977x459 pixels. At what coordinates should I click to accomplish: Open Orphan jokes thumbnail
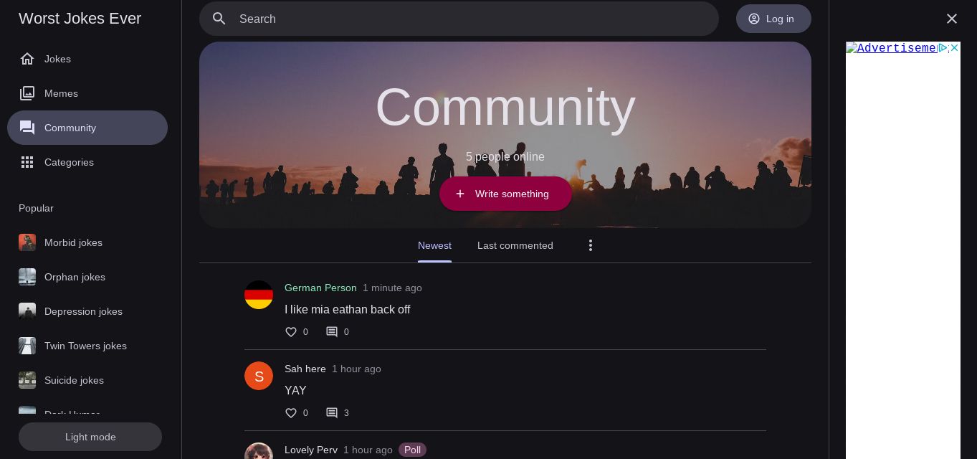click(x=27, y=277)
